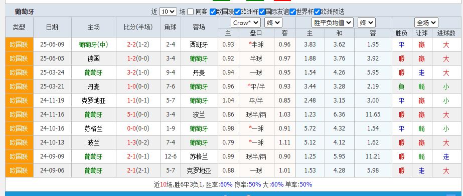Click corner count 9-4
Image resolution: width=463 pixels, height=196 pixels.
point(171,72)
